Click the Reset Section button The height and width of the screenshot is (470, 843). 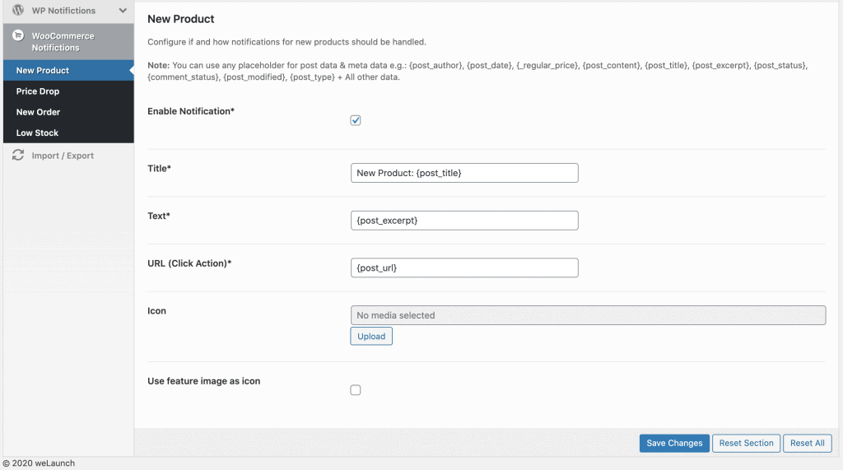pyautogui.click(x=746, y=443)
